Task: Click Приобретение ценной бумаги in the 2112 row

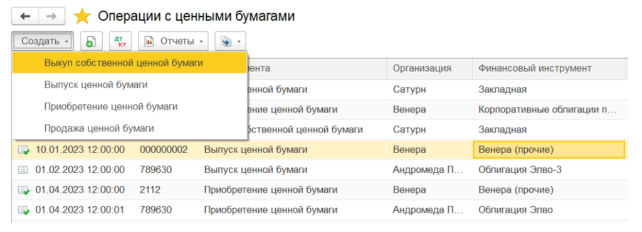Action: click(x=271, y=190)
